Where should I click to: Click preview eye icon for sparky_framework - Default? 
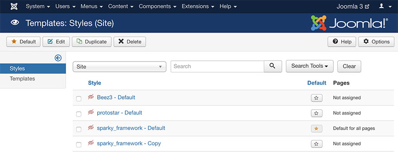[x=91, y=127]
